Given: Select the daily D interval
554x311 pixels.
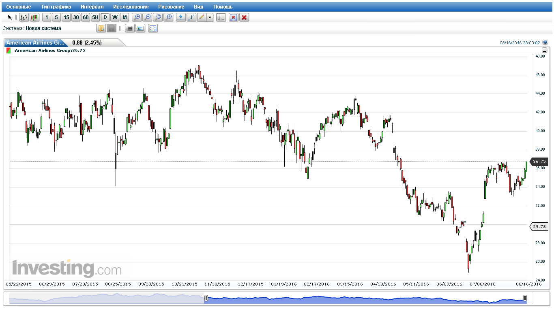Looking at the screenshot, I should coord(105,17).
